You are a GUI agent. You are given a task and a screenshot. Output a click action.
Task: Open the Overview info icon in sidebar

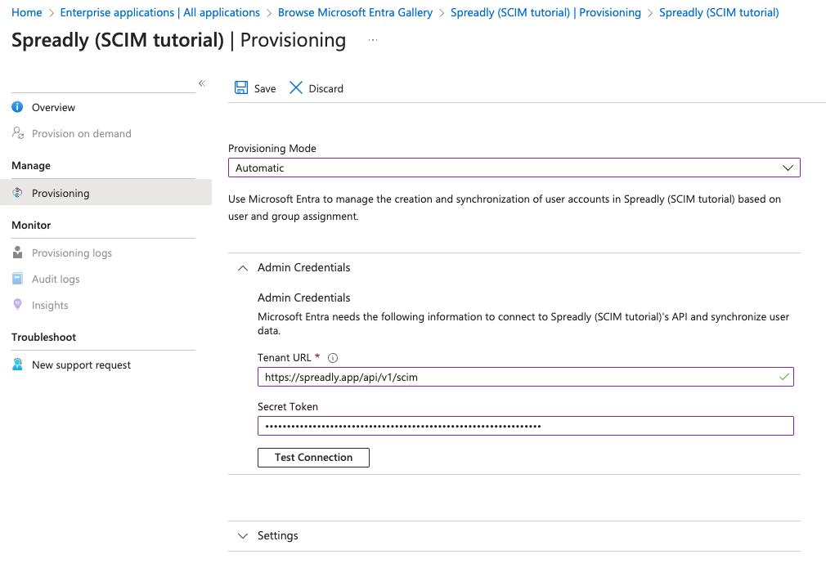[17, 107]
